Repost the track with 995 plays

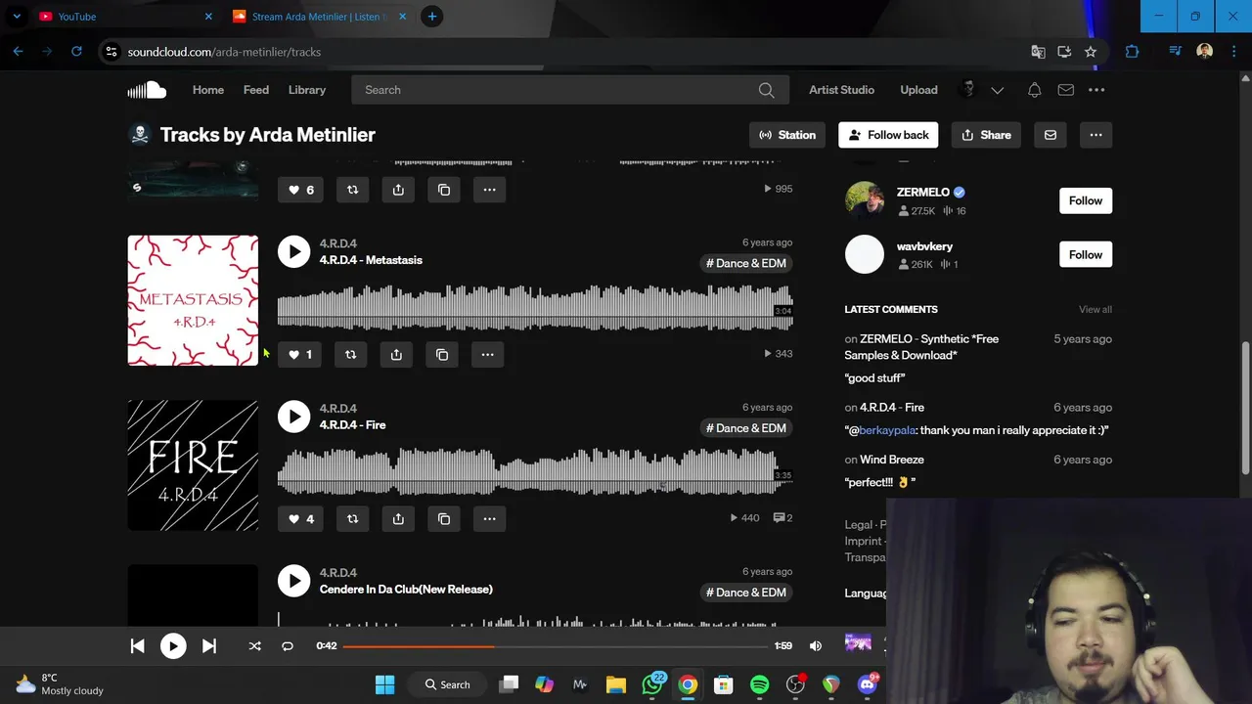click(x=352, y=190)
